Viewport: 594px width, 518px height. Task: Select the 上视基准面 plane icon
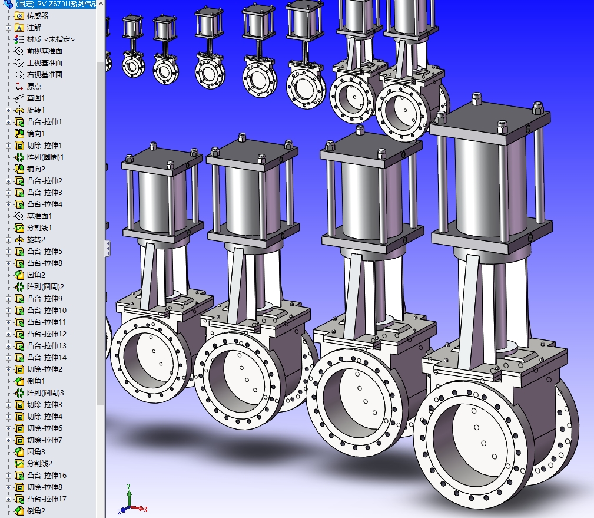(19, 62)
